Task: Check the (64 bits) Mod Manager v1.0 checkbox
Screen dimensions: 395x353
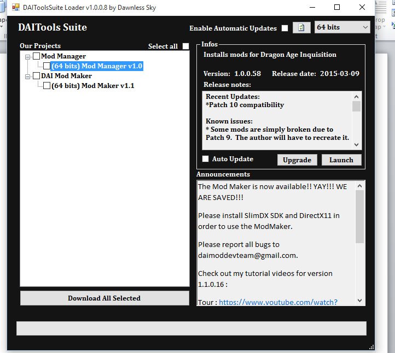Action: tap(47, 66)
